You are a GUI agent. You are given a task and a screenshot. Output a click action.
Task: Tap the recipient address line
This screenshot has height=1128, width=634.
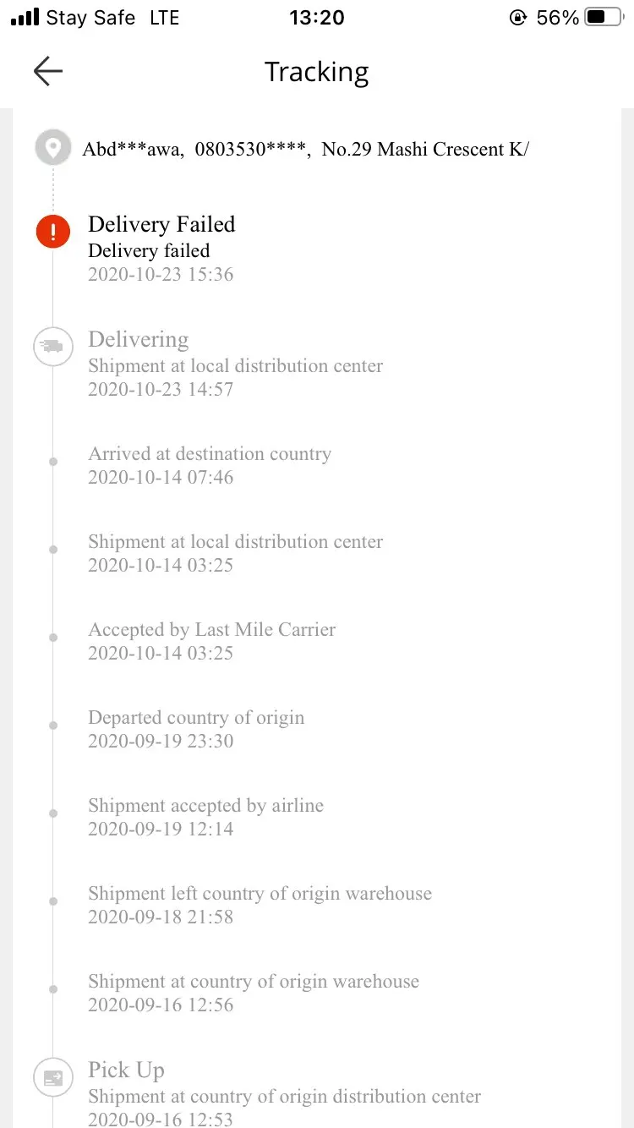click(x=304, y=150)
